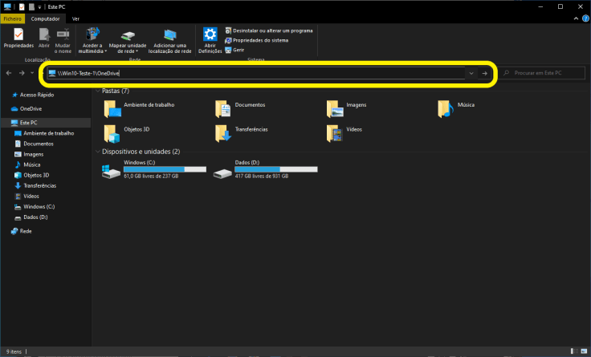Collapse the Pastas (7) group
This screenshot has width=591, height=357.
pos(97,91)
